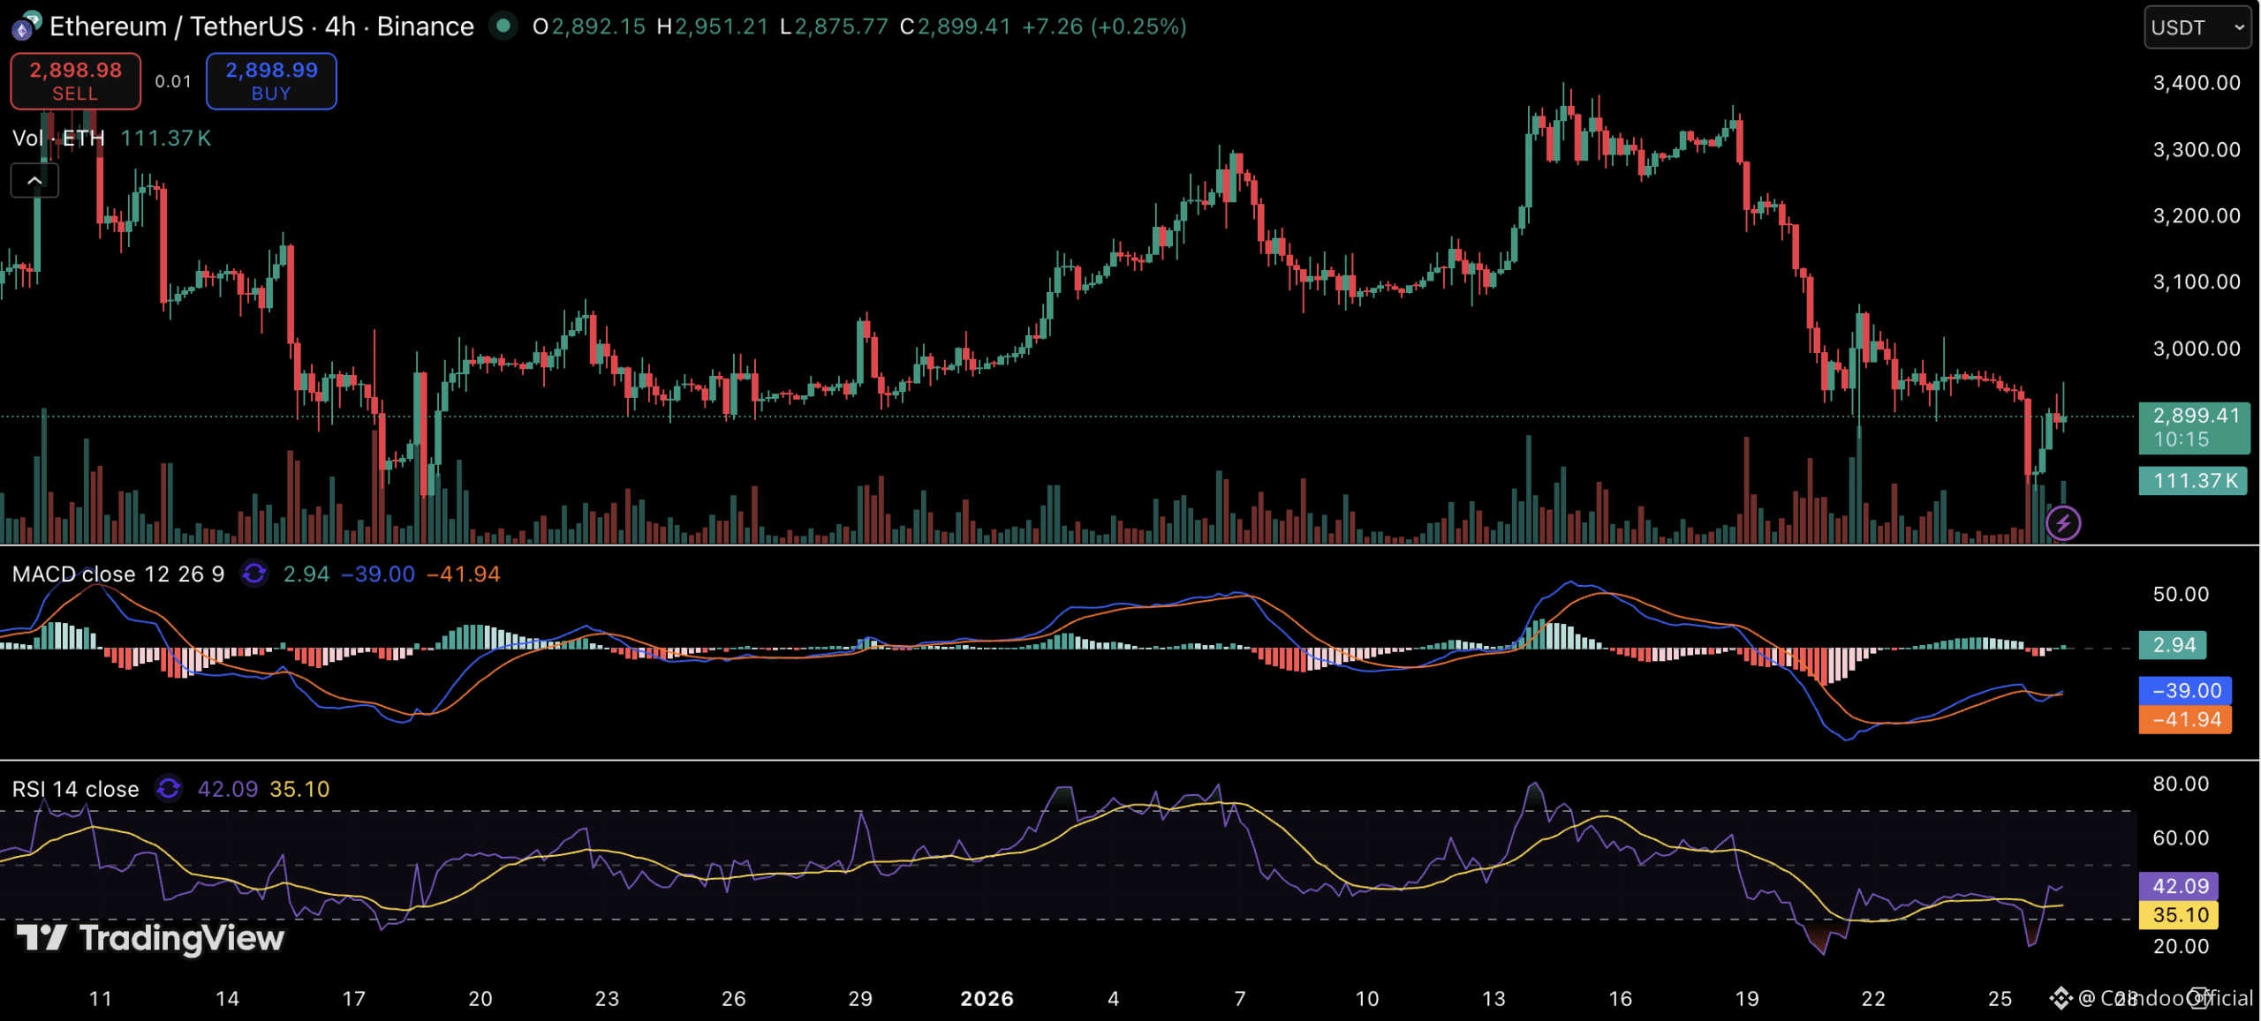
Task: Click the Binance logo beside CandooOfficial
Action: pyautogui.click(x=2061, y=998)
